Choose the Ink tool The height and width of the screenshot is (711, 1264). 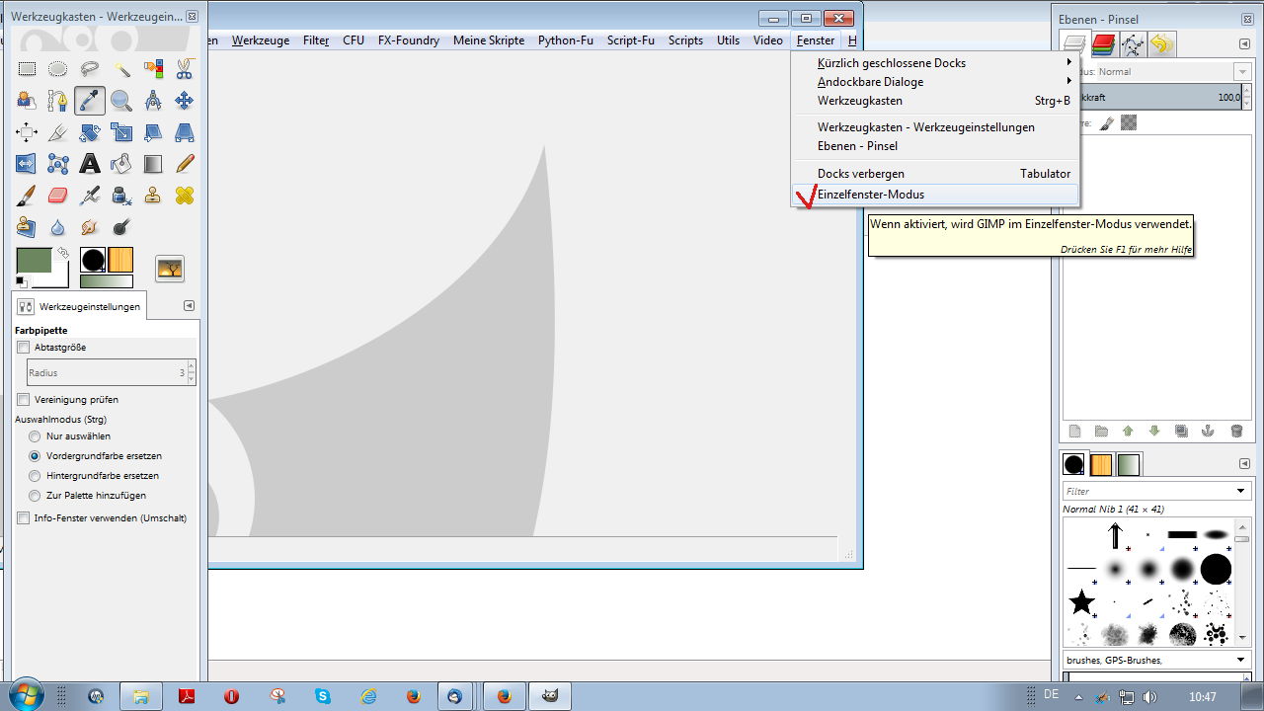[121, 196]
